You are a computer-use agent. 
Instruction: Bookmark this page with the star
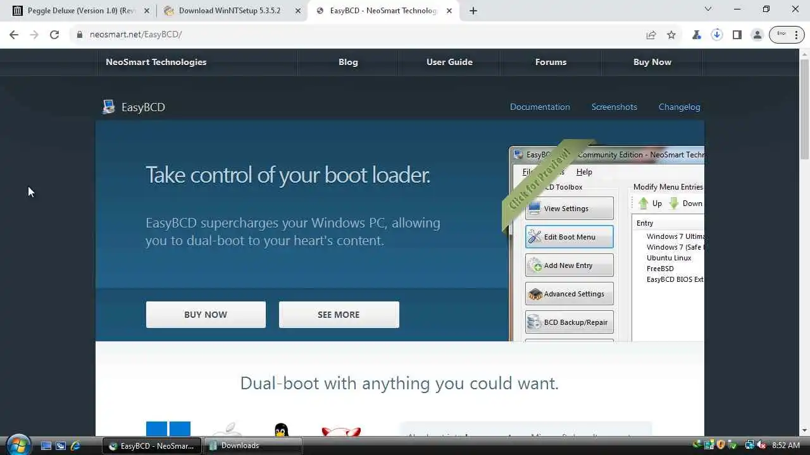coord(671,35)
